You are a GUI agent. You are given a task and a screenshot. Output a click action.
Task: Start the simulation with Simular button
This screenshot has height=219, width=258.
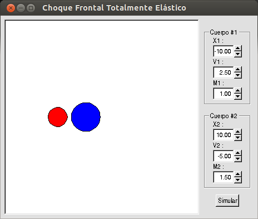[x=227, y=201]
